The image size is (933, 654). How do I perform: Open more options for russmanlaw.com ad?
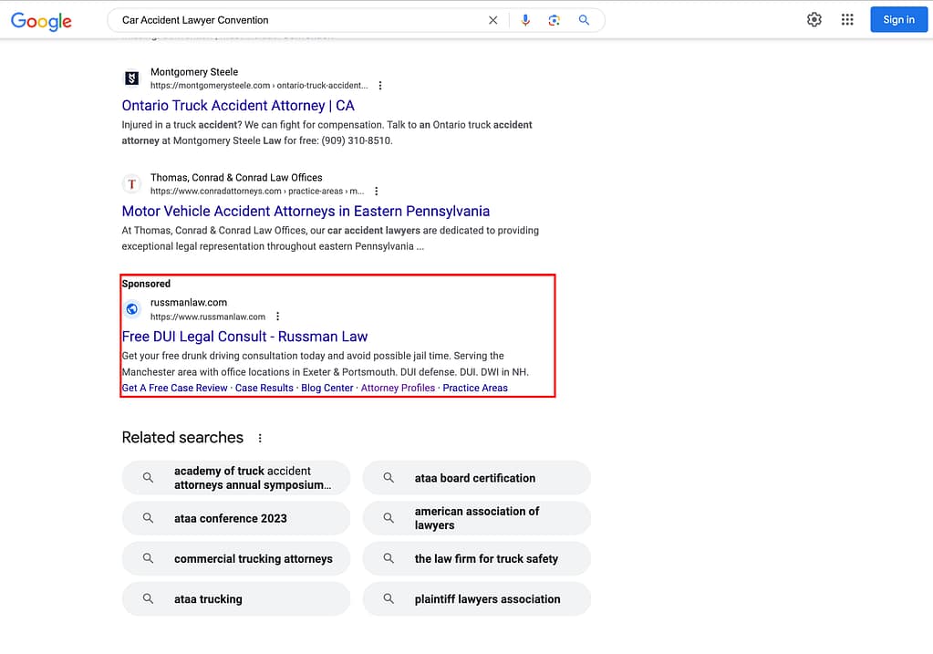pyautogui.click(x=277, y=317)
